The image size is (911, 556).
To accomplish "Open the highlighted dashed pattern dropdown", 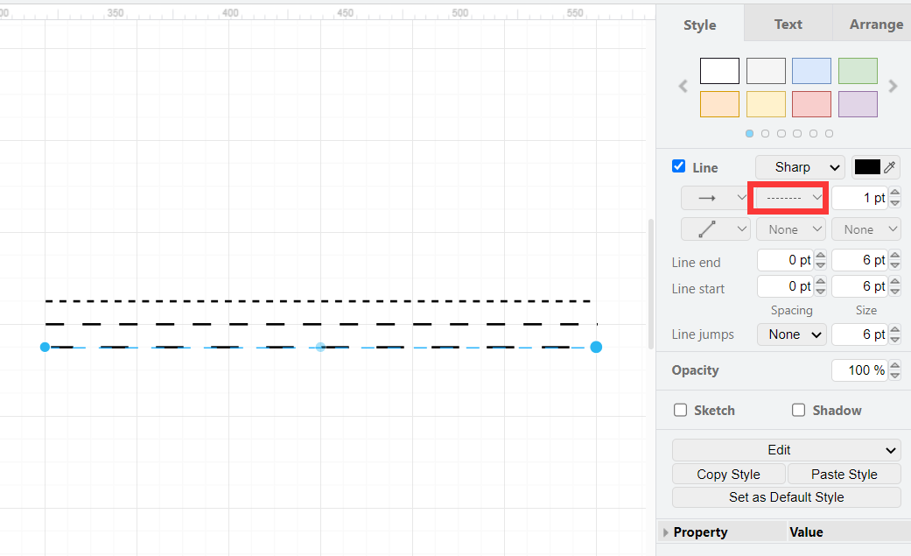I will pos(788,197).
